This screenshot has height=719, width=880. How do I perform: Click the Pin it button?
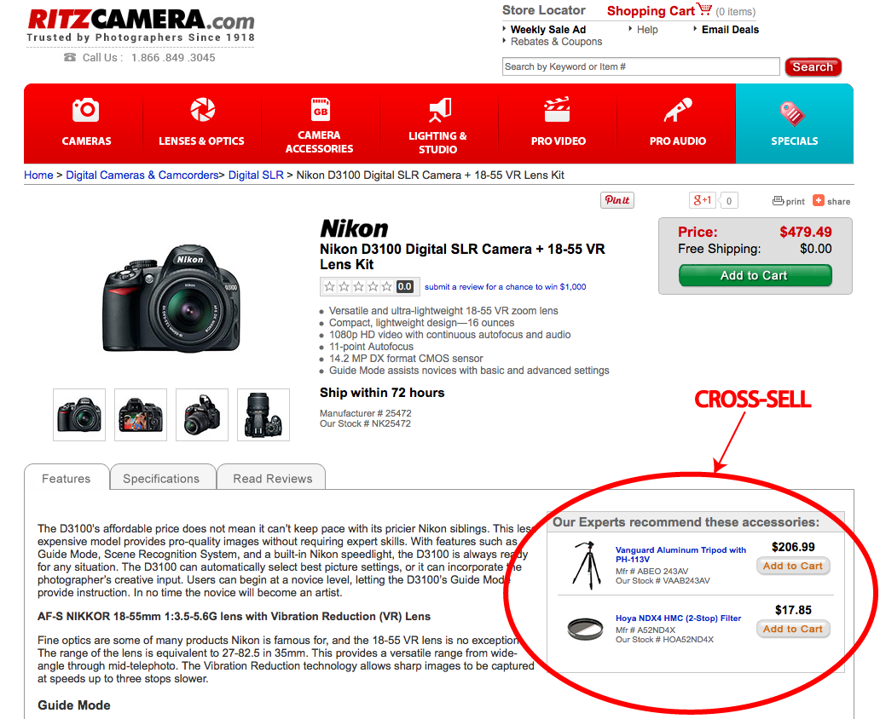click(617, 200)
